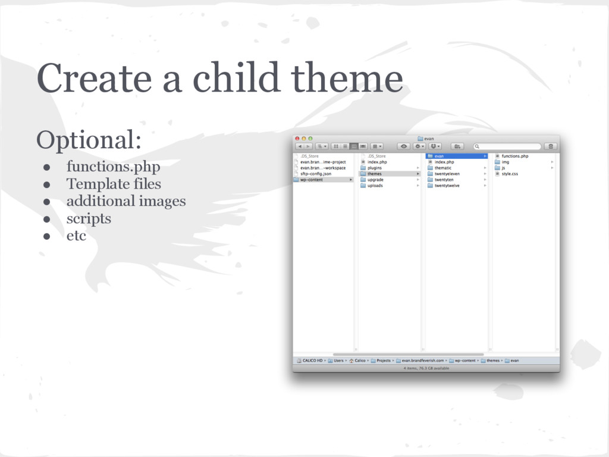
Task: Click Projects in the path bar
Action: coord(381,361)
